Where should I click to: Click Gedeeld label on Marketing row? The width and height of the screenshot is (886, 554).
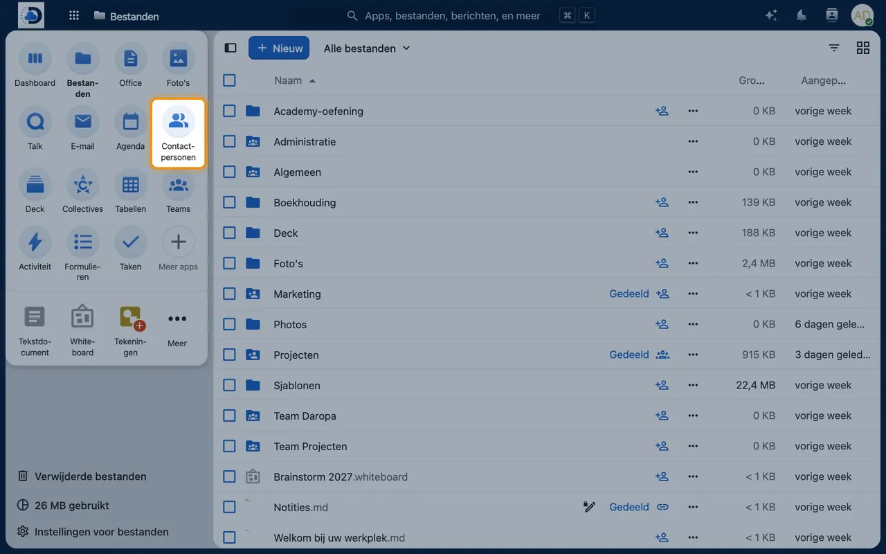[x=629, y=294]
